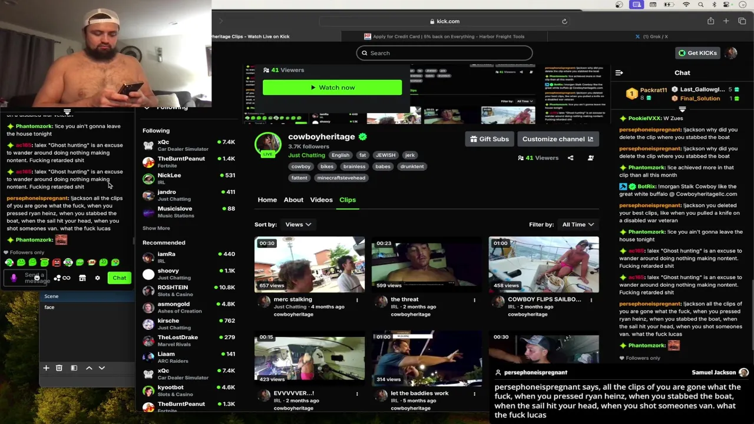Click the Kick search field
This screenshot has height=424, width=754.
(444, 53)
